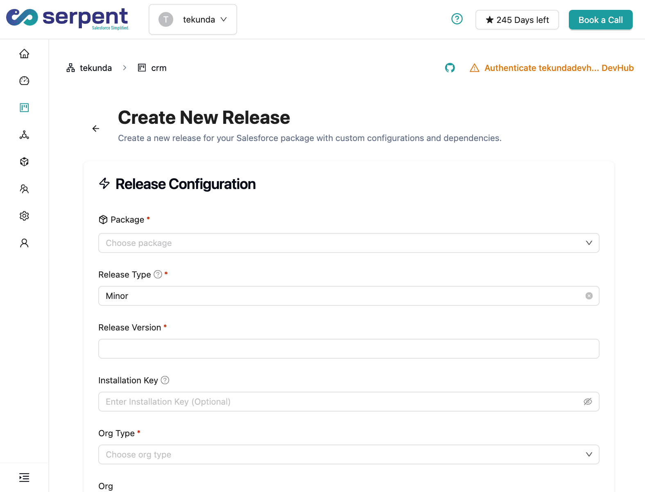Viewport: 645px width, 492px height.
Task: Expand the tekunda workspace switcher
Action: 193,20
